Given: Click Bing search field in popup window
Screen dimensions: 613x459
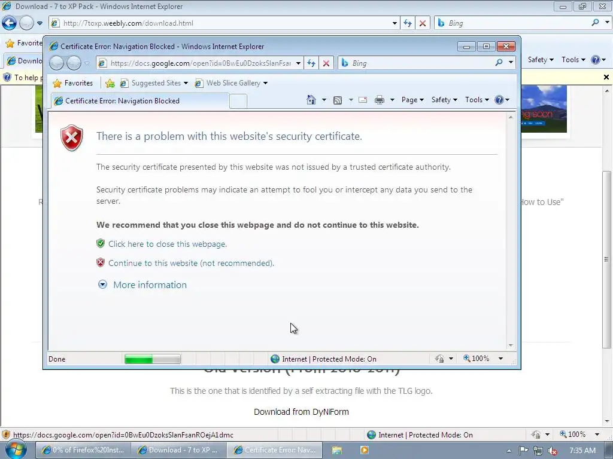Looking at the screenshot, I should point(417,63).
